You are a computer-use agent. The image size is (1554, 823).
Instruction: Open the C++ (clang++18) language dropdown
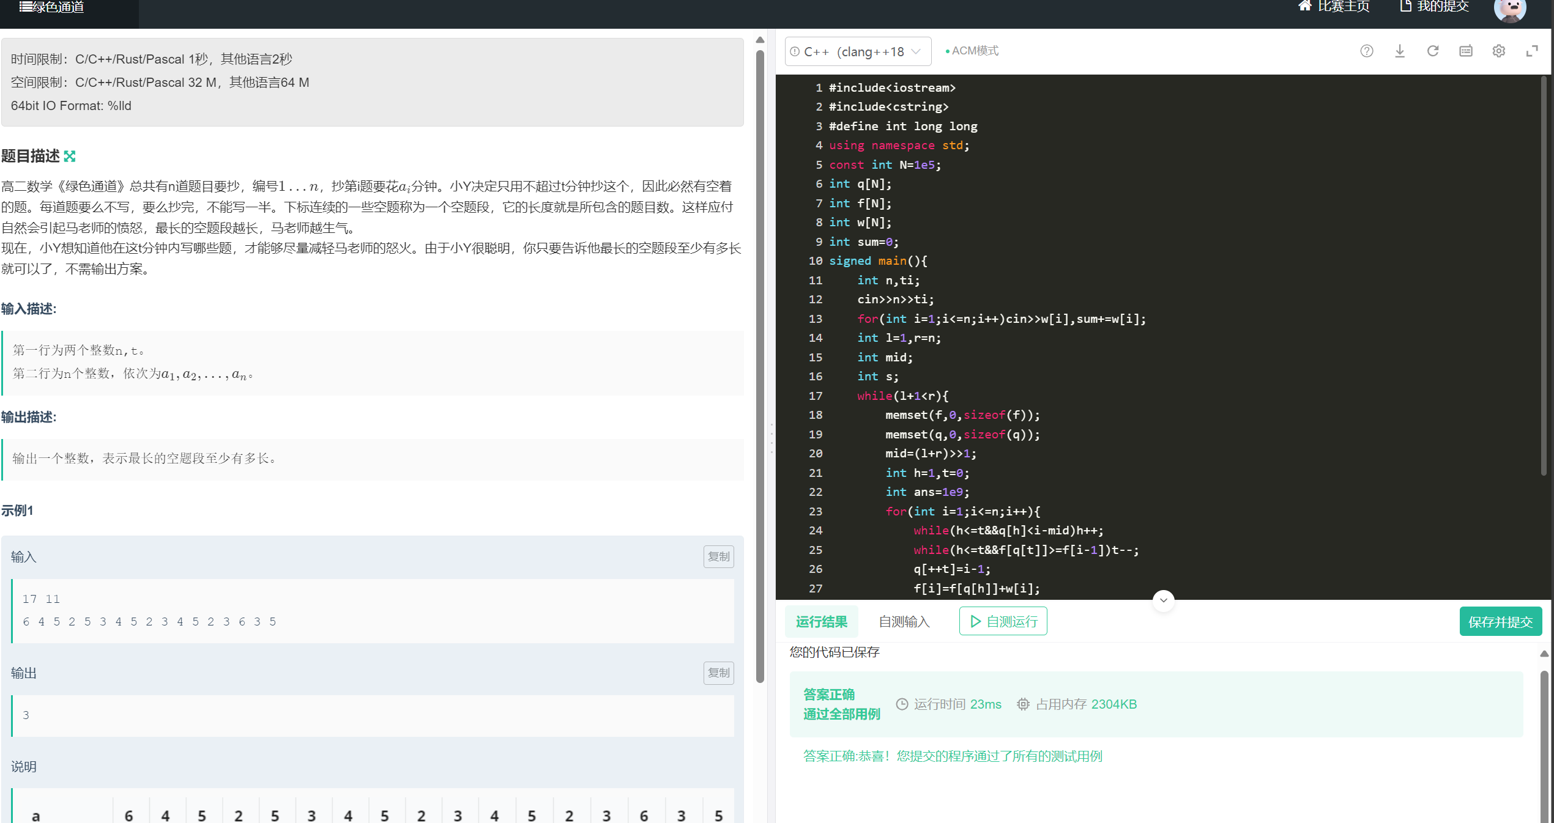coord(857,51)
